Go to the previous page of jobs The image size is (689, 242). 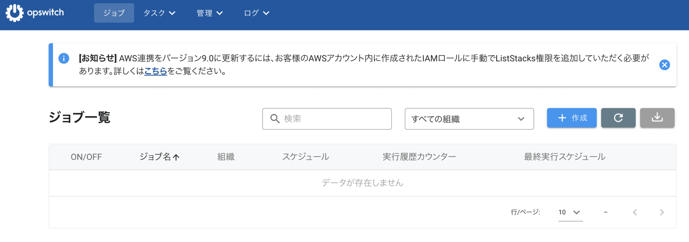pyautogui.click(x=635, y=212)
